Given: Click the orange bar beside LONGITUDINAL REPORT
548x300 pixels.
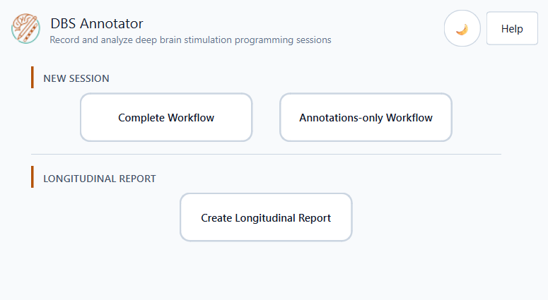Looking at the screenshot, I should click(x=33, y=177).
